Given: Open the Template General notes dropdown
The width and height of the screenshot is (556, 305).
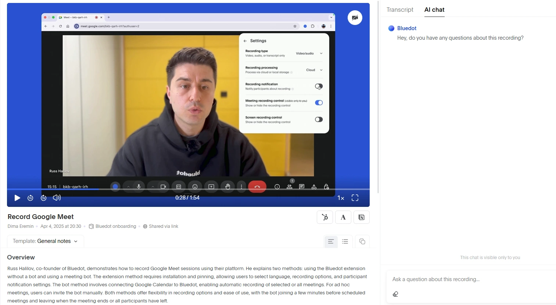Looking at the screenshot, I should 46,241.
